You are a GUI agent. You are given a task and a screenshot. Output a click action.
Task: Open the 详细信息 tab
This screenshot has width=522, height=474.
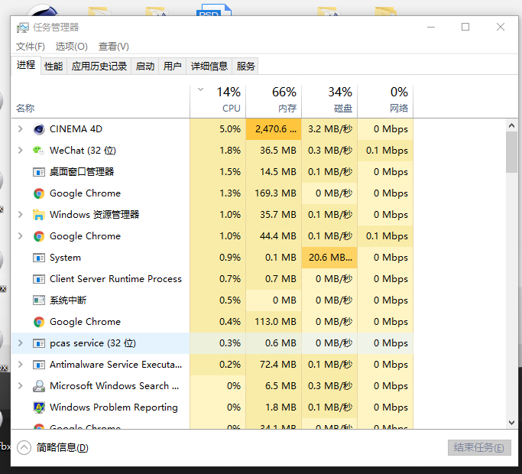pyautogui.click(x=209, y=67)
